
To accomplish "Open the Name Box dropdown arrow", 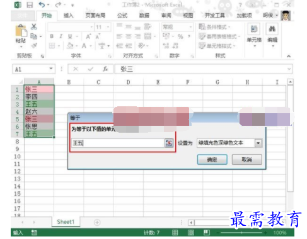I will point(51,69).
